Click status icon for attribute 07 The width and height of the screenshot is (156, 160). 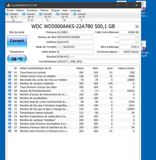pos(10,87)
